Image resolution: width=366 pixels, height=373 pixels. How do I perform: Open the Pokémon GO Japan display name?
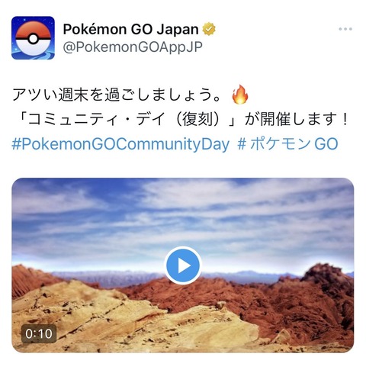(130, 29)
